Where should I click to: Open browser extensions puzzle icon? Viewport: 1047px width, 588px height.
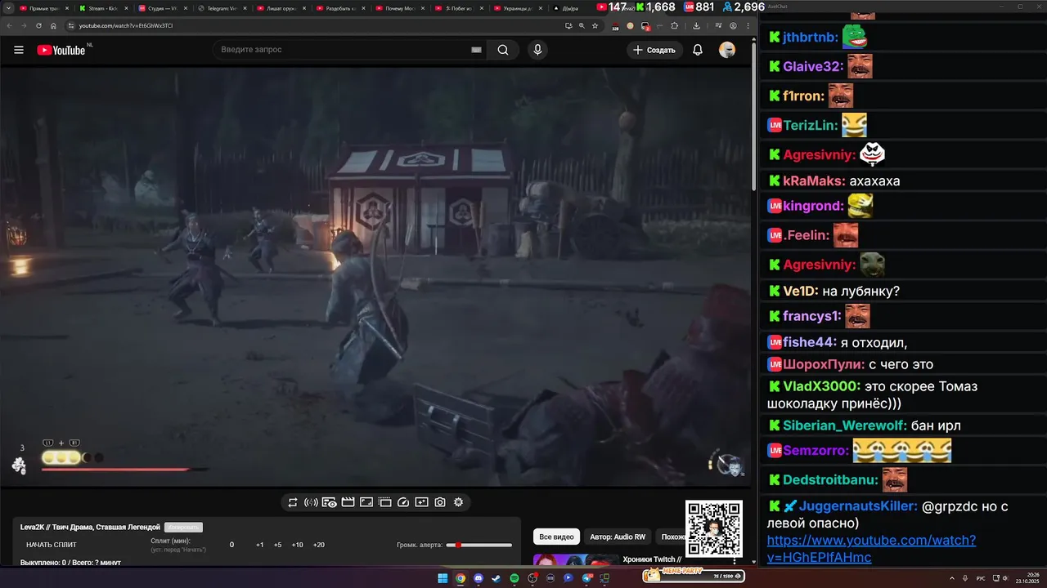(675, 25)
